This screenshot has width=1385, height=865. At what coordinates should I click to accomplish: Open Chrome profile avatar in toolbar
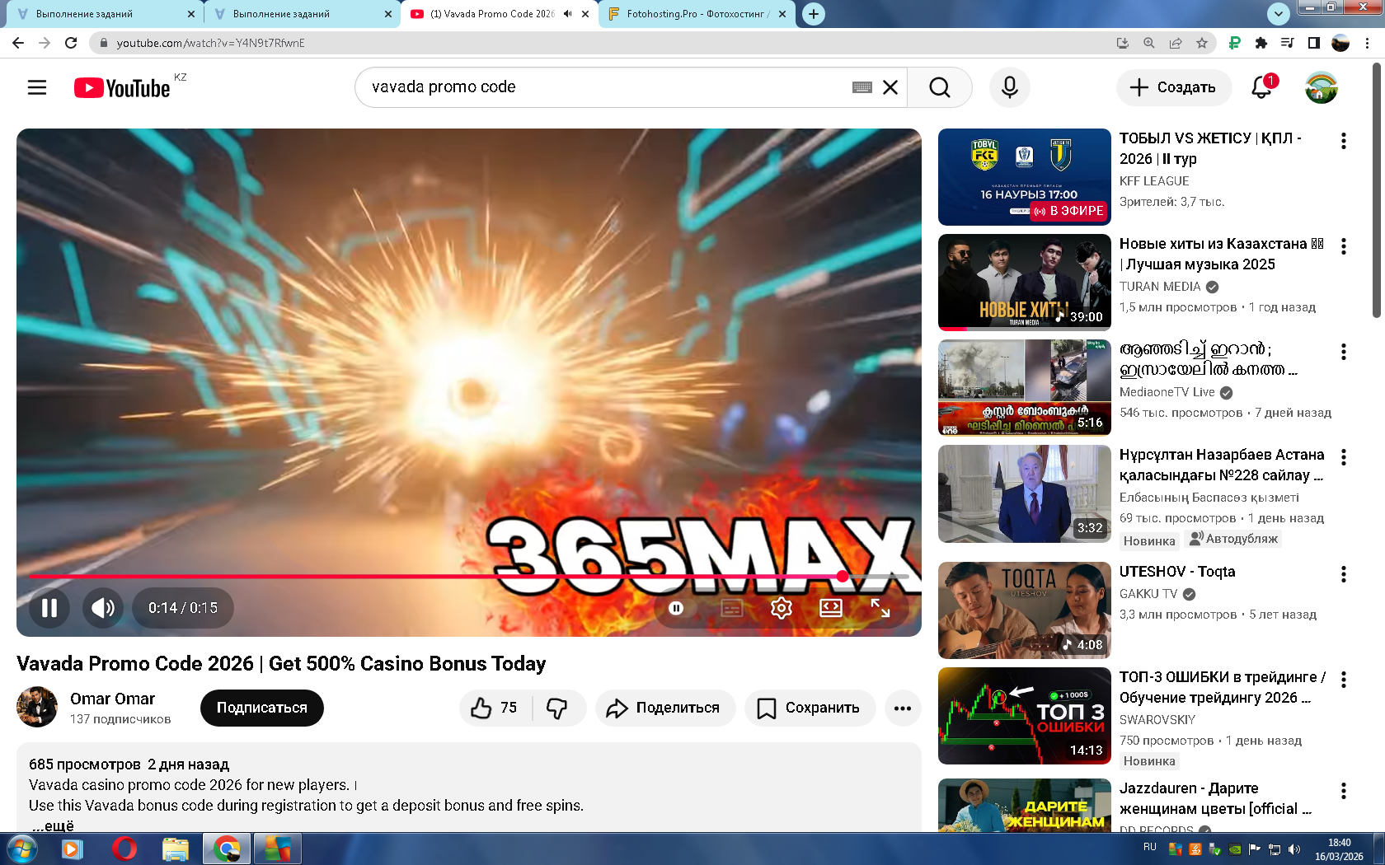coord(1341,43)
